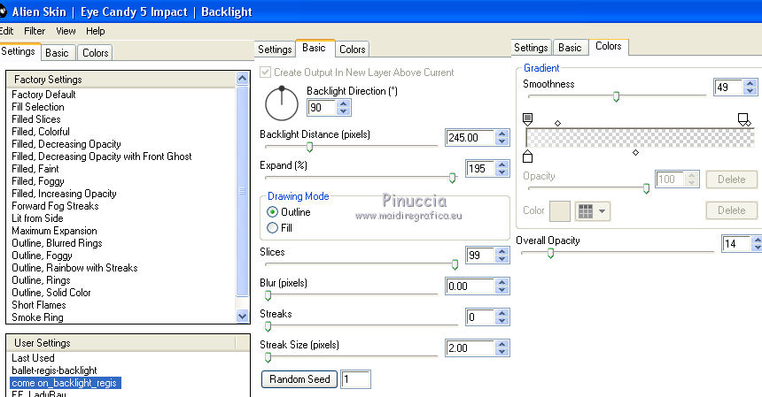This screenshot has height=397, width=762.
Task: Click the Random Seed button
Action: pos(299,379)
